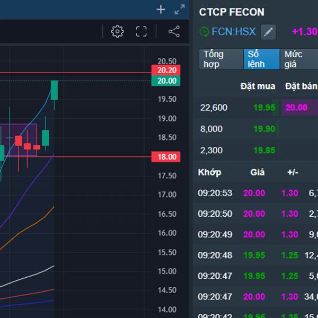Click bid price 19.90 in order book
318x318 pixels.
pyautogui.click(x=264, y=129)
